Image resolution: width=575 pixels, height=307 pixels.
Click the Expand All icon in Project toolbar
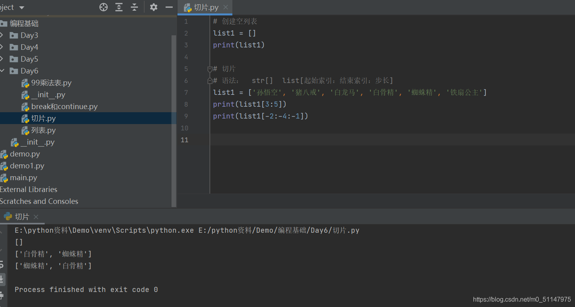click(119, 7)
